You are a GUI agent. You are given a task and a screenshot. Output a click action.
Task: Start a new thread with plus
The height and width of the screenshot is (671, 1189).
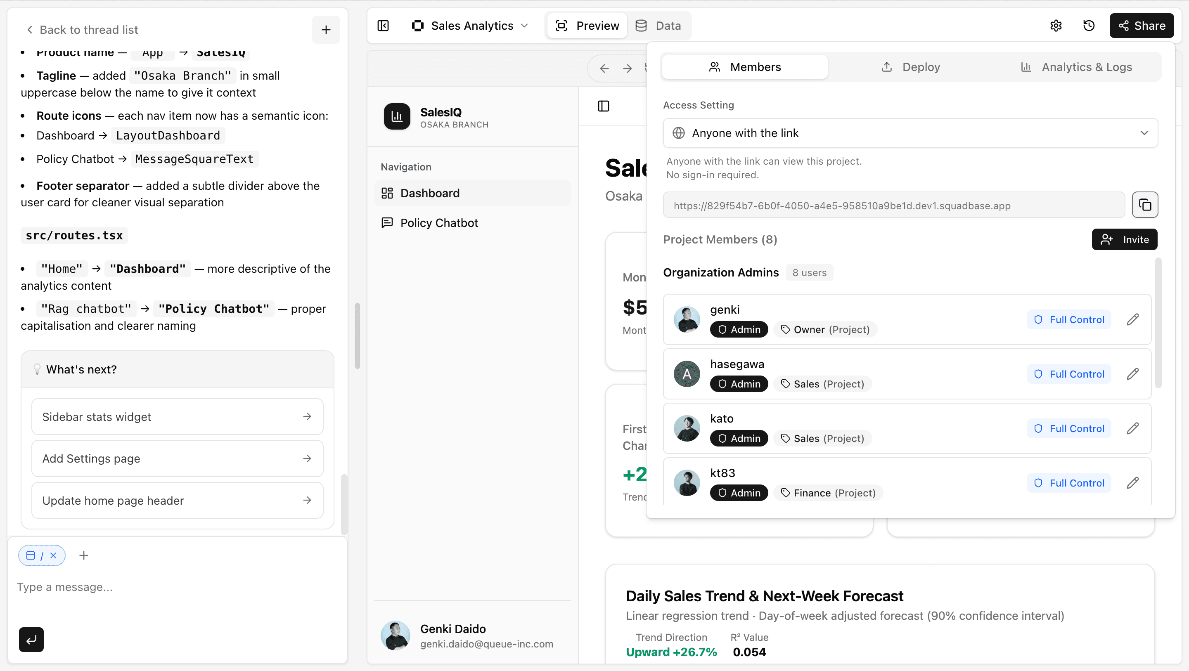[x=326, y=30]
